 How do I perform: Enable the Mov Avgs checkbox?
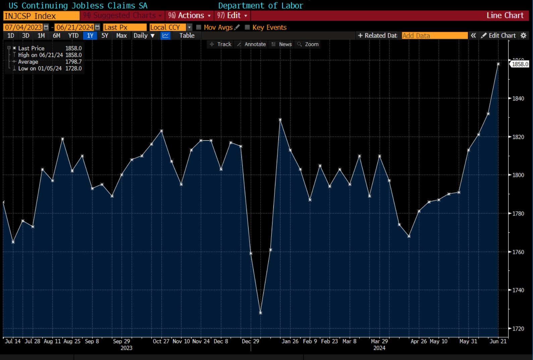(x=199, y=27)
